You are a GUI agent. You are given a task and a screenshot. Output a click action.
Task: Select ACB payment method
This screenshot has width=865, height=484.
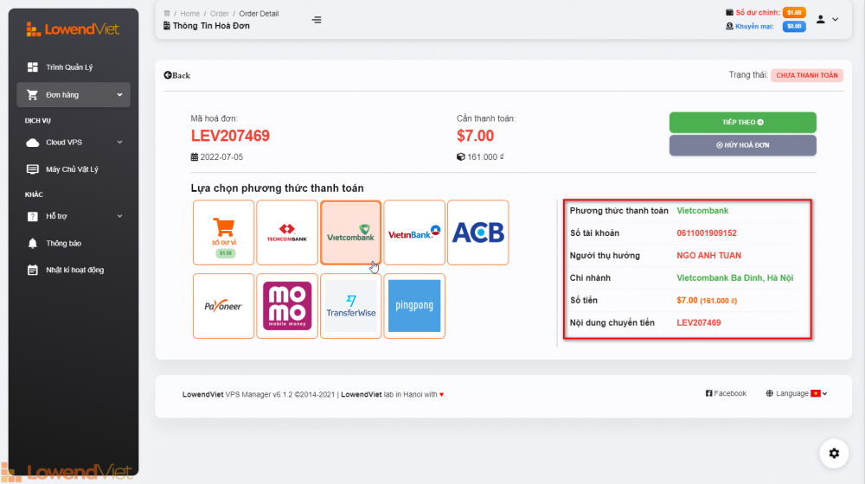coord(477,232)
